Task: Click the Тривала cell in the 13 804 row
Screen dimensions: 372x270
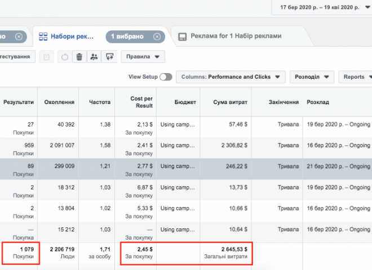Action: coord(288,208)
